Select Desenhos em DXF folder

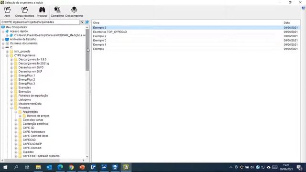click(x=30, y=72)
